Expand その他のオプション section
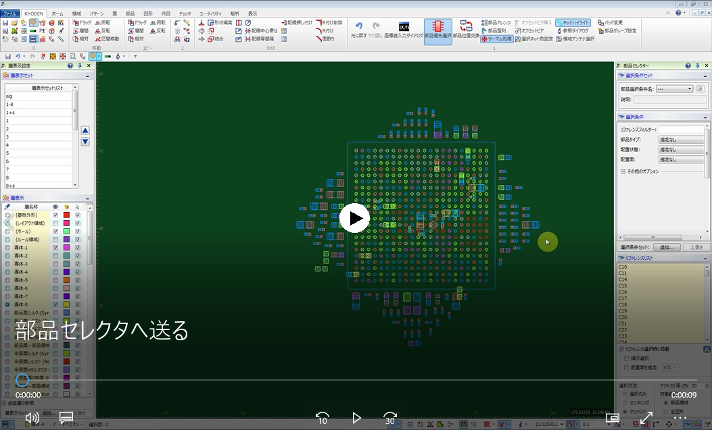712x430 pixels. [623, 171]
